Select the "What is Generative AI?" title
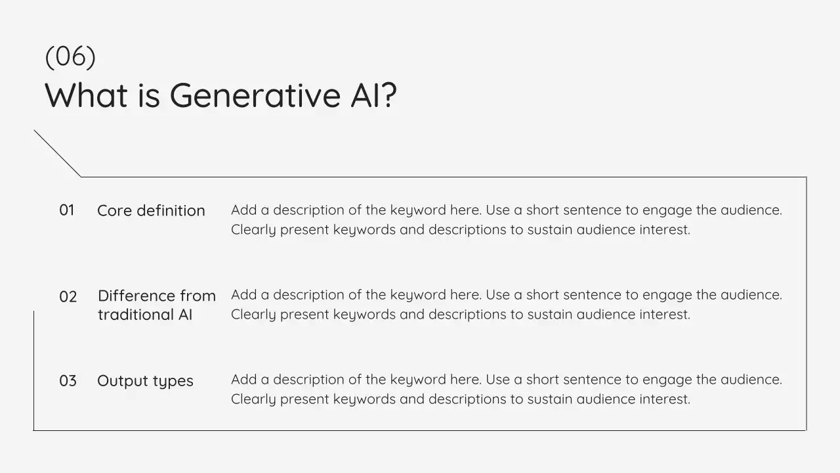 click(220, 95)
